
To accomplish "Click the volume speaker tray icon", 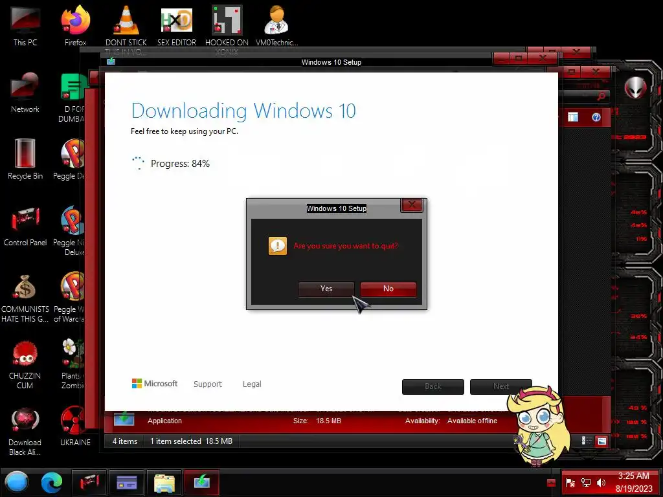I will coord(601,483).
